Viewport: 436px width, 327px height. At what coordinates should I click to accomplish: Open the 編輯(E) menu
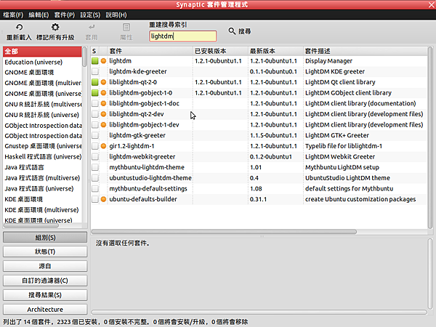click(x=39, y=15)
